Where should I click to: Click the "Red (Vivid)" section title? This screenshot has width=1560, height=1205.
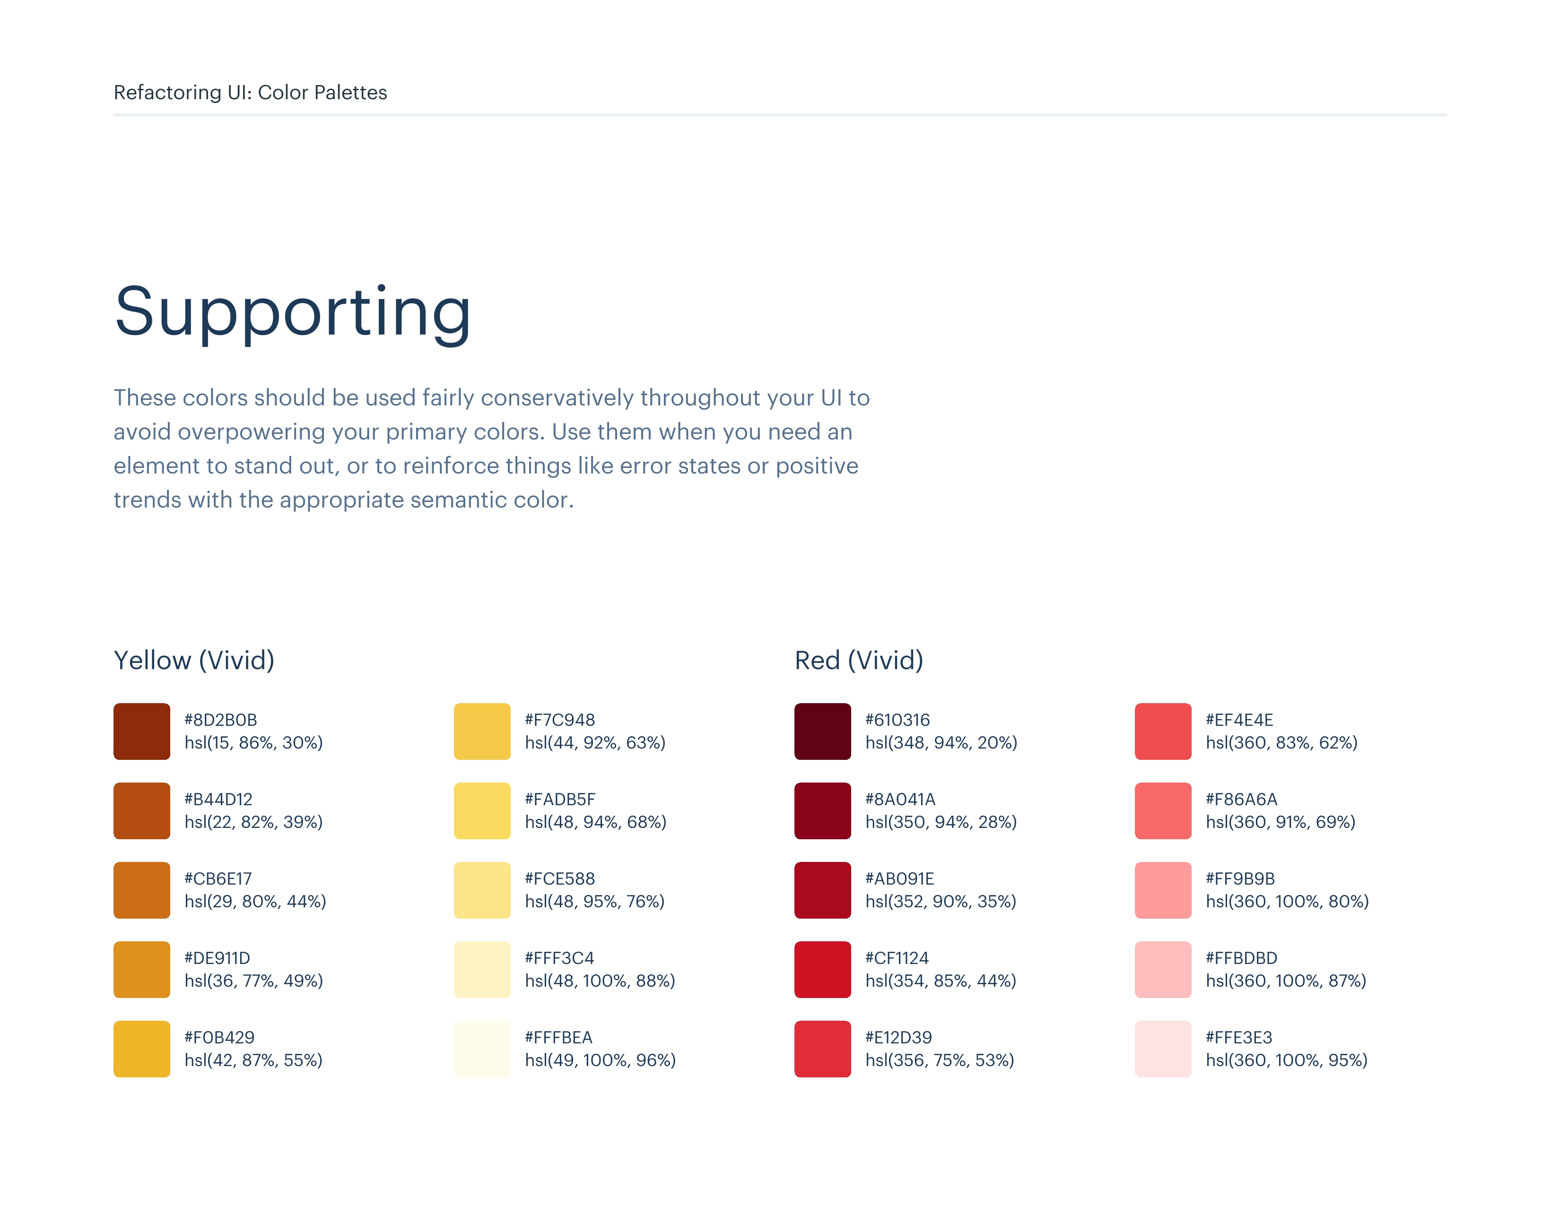point(859,660)
